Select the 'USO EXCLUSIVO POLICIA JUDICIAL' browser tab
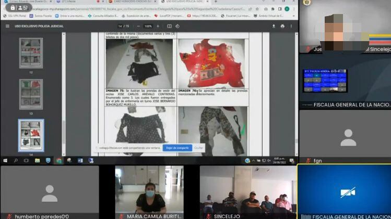This screenshot has width=391, height=219. [184, 2]
